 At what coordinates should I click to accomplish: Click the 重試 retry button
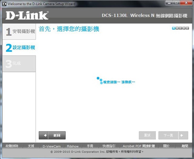point(147,135)
